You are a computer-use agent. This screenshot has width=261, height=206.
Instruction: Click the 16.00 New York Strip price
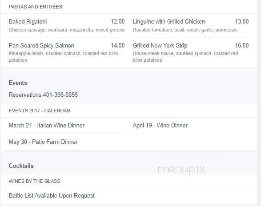(242, 45)
